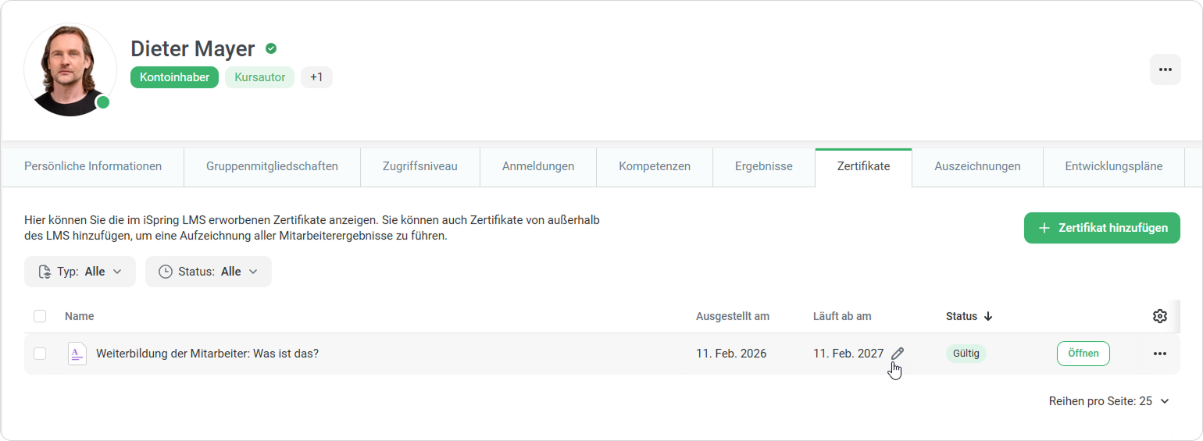Click the green online status dot
Image resolution: width=1203 pixels, height=441 pixels.
point(102,102)
